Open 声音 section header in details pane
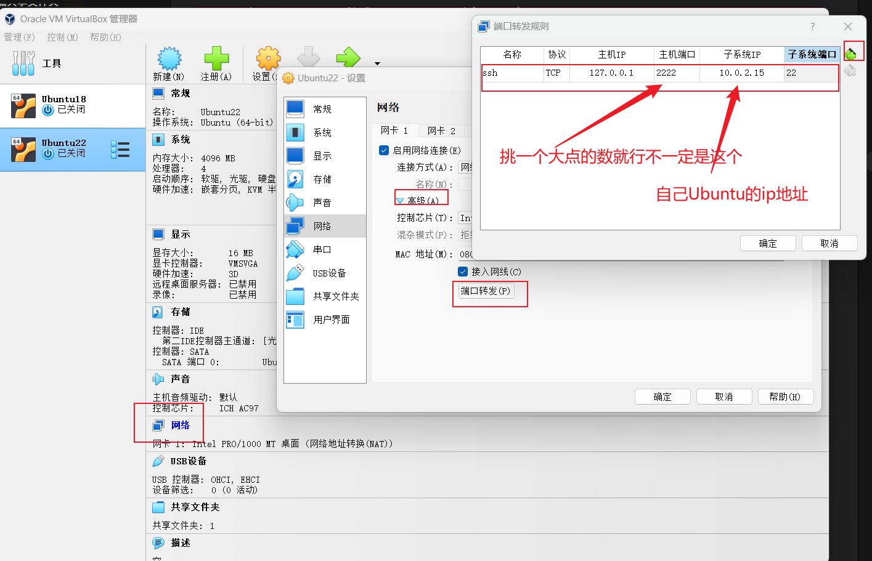This screenshot has width=872, height=561. 181,379
